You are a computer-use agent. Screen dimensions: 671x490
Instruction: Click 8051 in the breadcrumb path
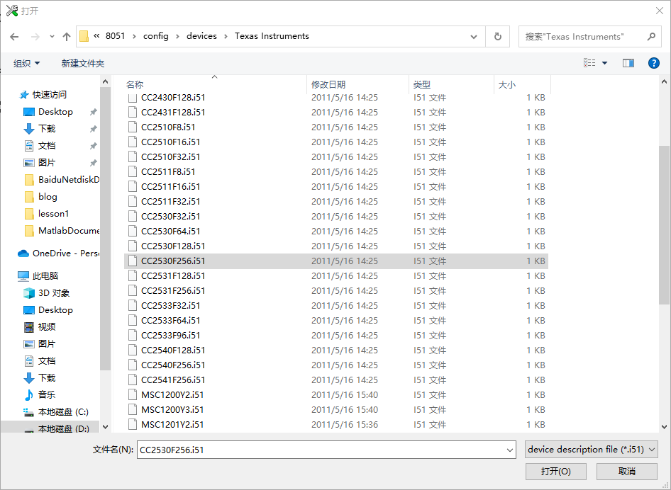(x=115, y=36)
